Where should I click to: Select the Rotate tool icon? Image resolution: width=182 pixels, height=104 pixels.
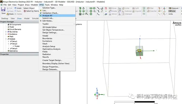[x=110, y=11]
